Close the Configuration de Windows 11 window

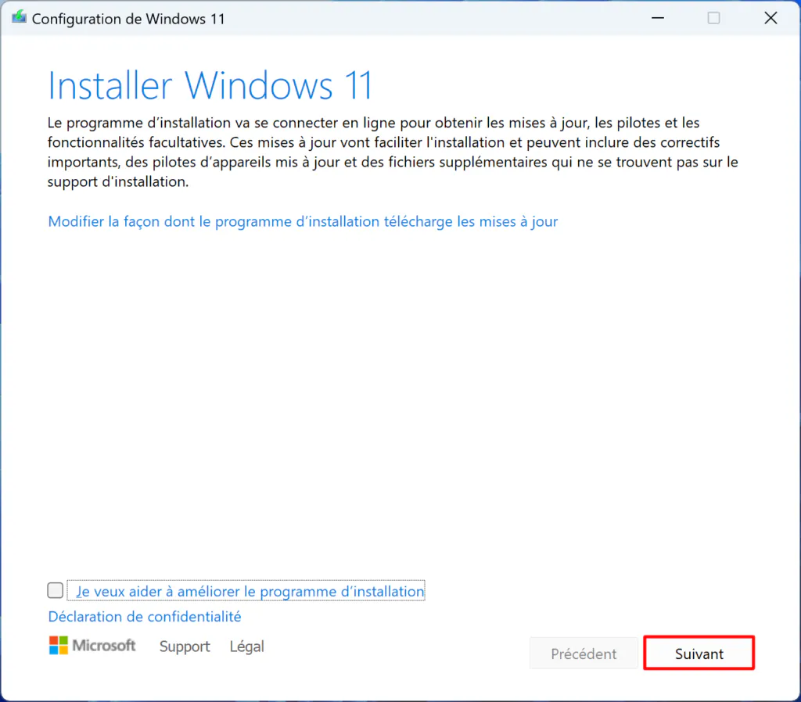click(x=770, y=18)
